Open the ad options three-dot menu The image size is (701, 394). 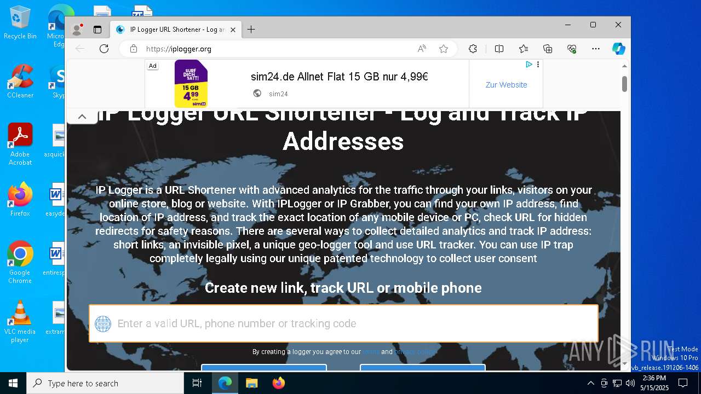[538, 65]
